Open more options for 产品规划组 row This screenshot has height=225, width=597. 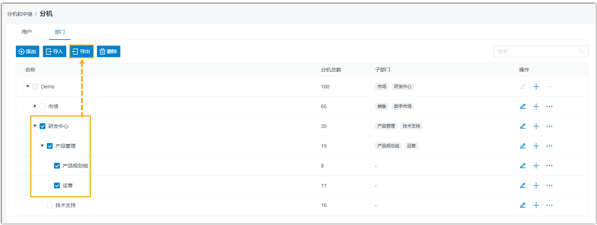coord(549,166)
